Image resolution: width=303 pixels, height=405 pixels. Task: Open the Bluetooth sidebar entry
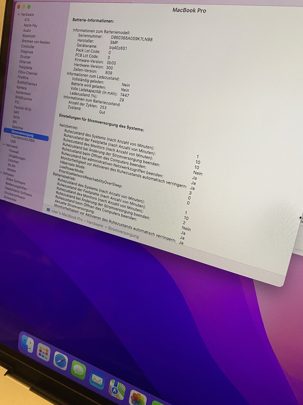(29, 36)
